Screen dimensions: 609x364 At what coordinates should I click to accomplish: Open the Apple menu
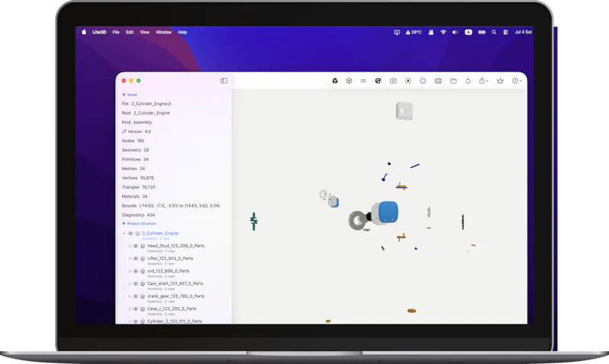tap(84, 32)
